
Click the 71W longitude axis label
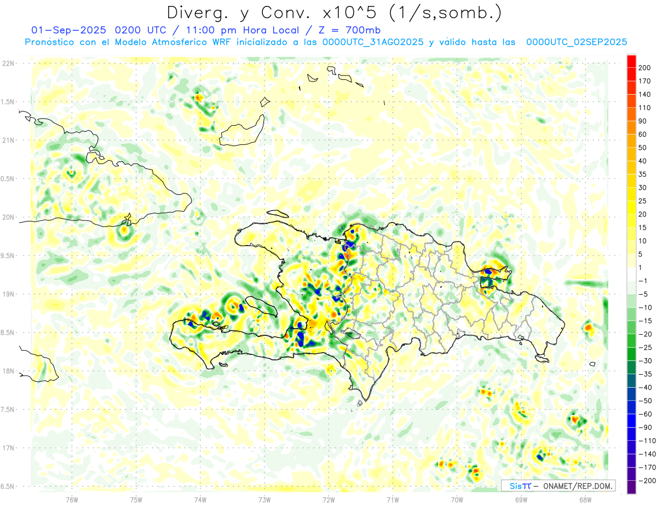coord(393,499)
